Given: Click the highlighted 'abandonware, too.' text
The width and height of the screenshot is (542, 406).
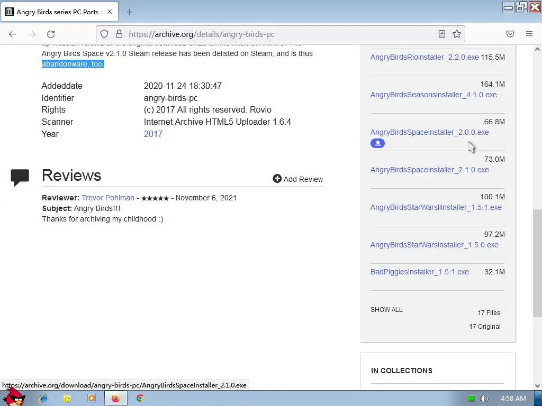Looking at the screenshot, I should click(x=73, y=64).
